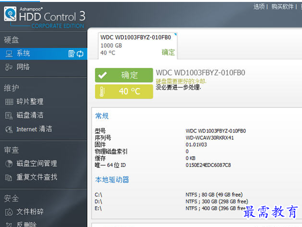The height and width of the screenshot is (227, 302).
Task: Click the 物理磁盘索引 label
Action: click(111, 152)
